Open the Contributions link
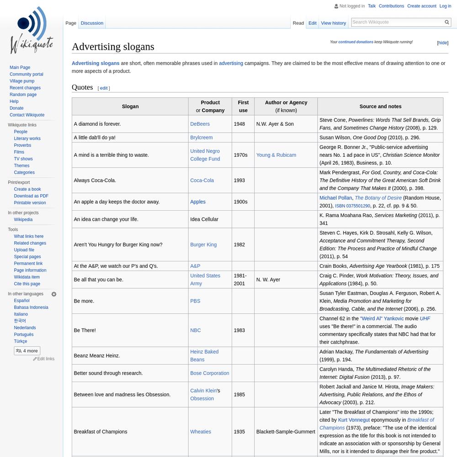The height and width of the screenshot is (457, 457). (x=391, y=6)
